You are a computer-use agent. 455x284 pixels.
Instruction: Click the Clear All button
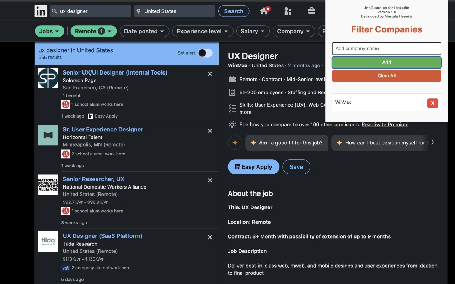coord(386,76)
